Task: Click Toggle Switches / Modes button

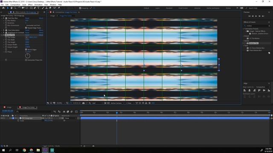Action: [x=51, y=146]
